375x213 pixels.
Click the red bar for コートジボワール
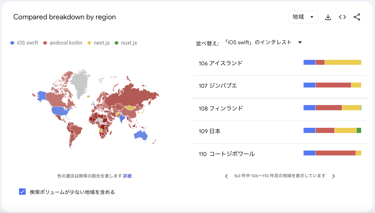tap(336, 153)
